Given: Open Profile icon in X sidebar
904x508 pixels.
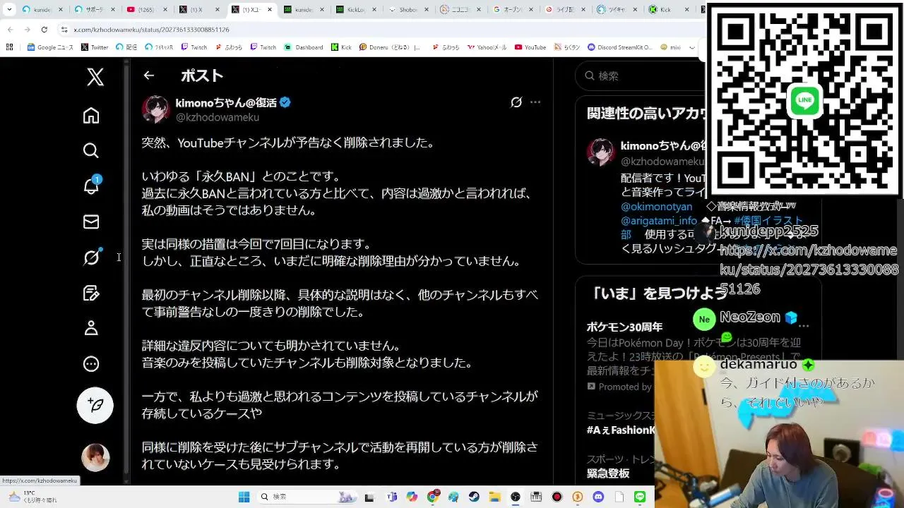Looking at the screenshot, I should 91,328.
